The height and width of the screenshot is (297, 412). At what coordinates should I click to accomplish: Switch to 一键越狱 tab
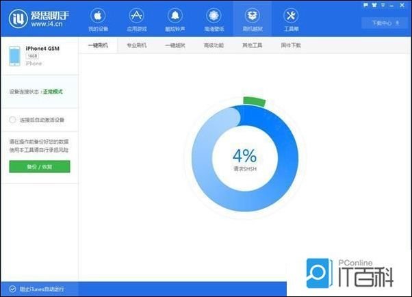pyautogui.click(x=175, y=45)
